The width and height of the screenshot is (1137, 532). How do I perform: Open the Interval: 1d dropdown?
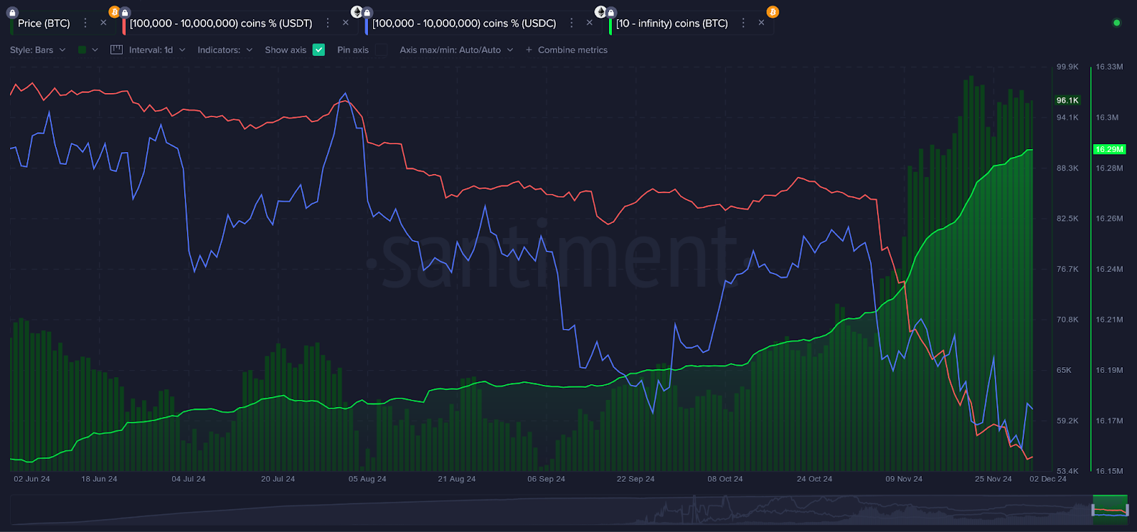point(157,50)
